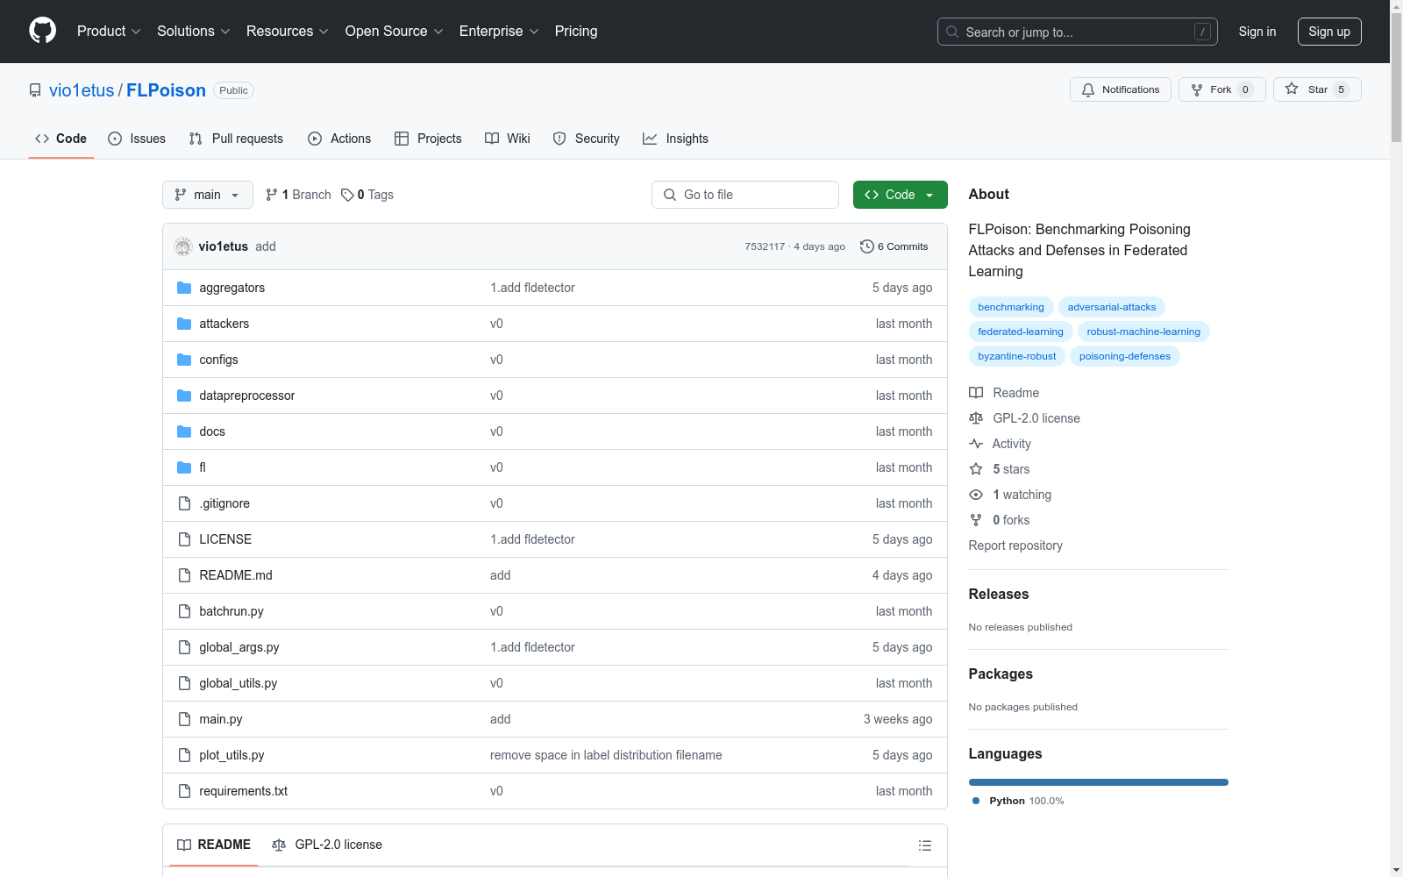This screenshot has height=877, width=1403.
Task: Click the branch icon beside 1 Branch
Action: [x=272, y=195]
